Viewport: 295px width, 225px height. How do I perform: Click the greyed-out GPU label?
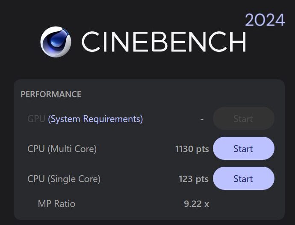click(x=36, y=119)
